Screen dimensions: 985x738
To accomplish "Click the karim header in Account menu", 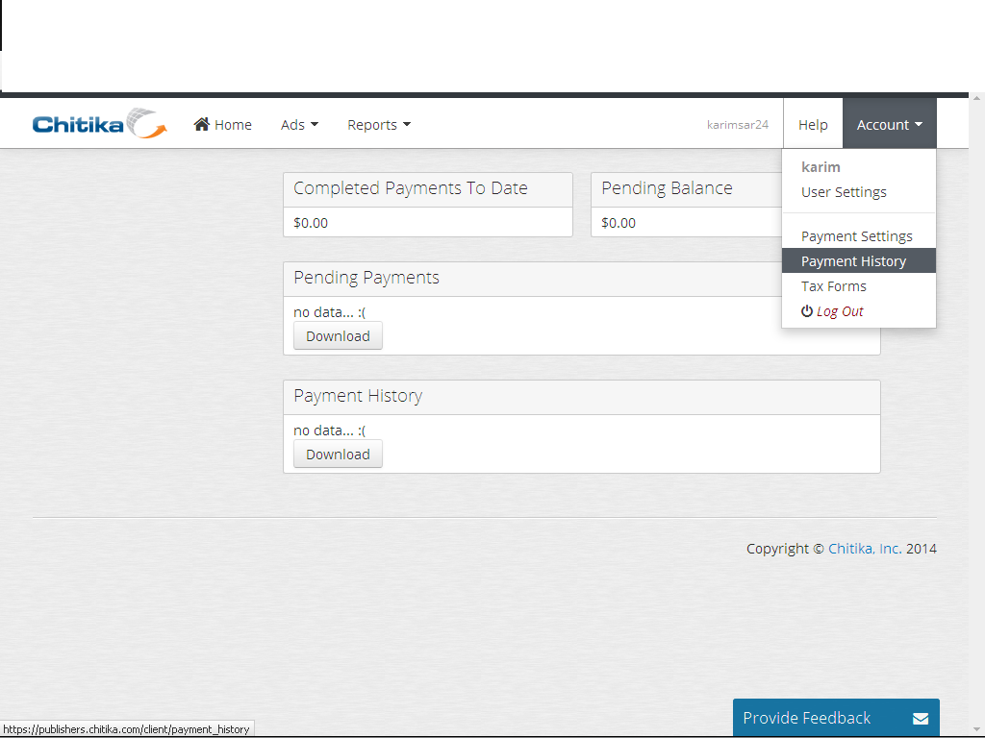I will coord(821,167).
